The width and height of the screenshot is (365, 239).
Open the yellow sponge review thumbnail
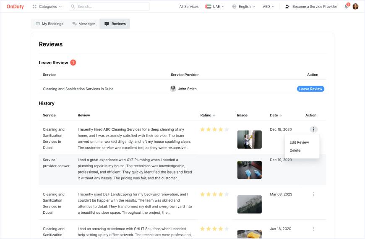pos(249,234)
